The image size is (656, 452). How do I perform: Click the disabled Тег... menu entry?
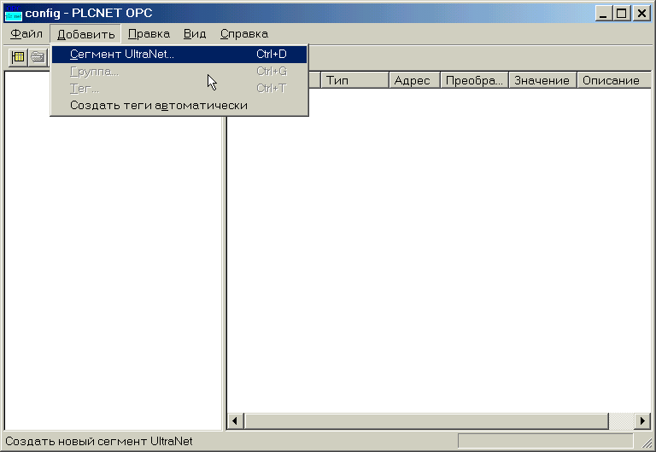pyautogui.click(x=179, y=89)
